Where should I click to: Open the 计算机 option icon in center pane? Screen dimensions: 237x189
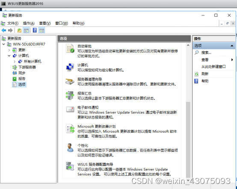pos(70,67)
